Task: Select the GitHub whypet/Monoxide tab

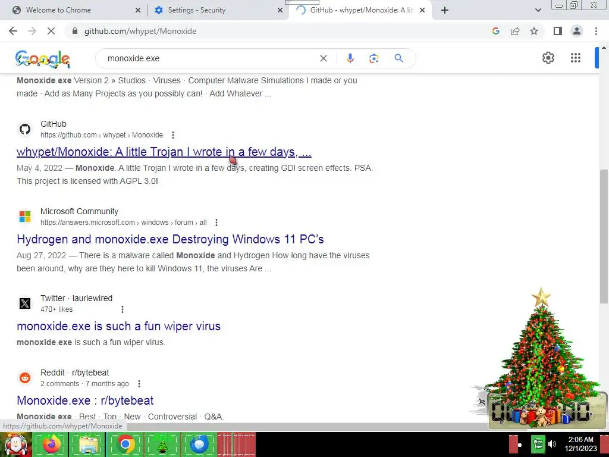Action: (359, 10)
